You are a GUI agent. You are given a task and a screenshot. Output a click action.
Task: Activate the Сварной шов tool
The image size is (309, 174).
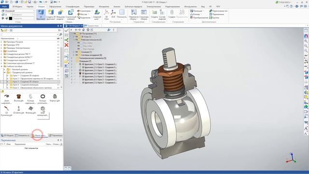tap(97, 15)
